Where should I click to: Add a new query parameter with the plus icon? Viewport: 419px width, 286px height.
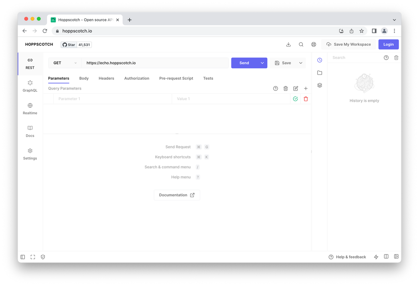tap(306, 88)
